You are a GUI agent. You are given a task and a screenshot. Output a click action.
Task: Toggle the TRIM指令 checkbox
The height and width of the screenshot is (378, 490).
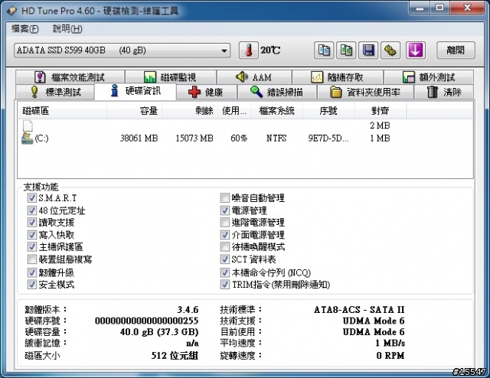(x=224, y=285)
